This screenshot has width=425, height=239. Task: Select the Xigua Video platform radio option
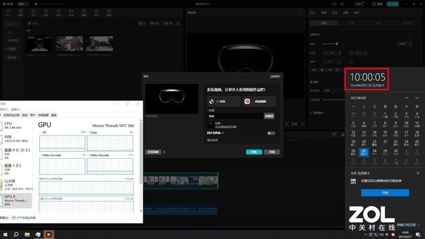pyautogui.click(x=253, y=102)
